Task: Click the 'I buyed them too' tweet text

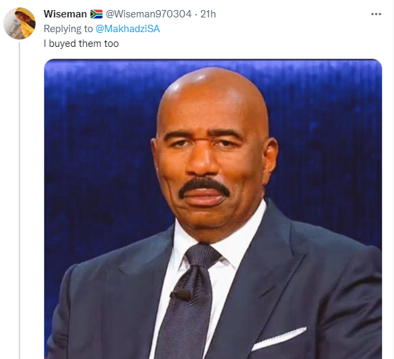Action: click(x=81, y=44)
